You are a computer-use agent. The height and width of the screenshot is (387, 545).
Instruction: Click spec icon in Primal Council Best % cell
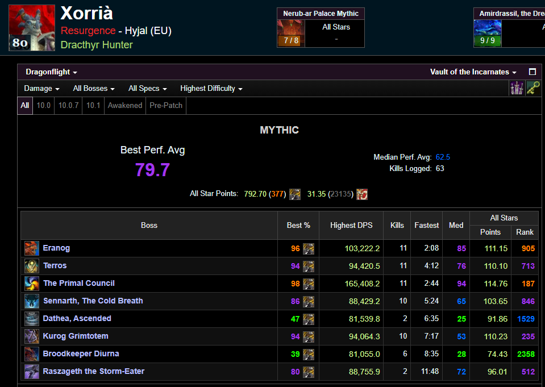coord(308,284)
